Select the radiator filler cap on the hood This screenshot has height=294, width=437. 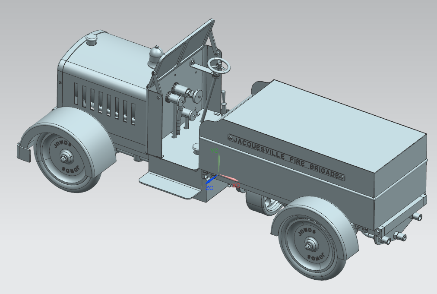coord(92,39)
